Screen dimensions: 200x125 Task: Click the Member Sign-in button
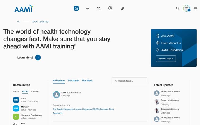pyautogui.click(x=166, y=59)
